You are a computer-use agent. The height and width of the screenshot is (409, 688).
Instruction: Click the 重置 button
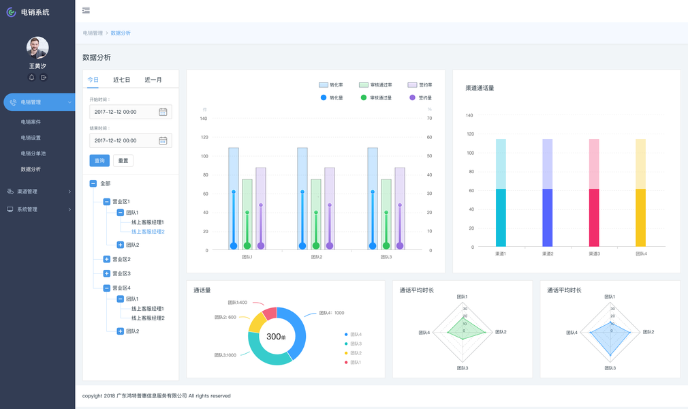(x=123, y=161)
